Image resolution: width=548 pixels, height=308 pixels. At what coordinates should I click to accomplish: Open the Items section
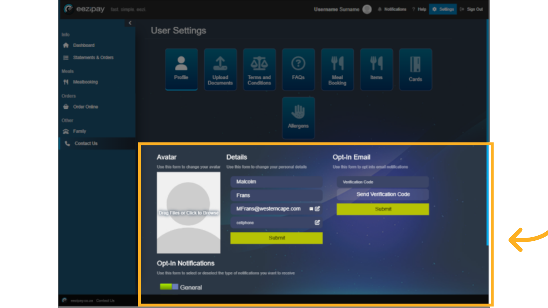click(376, 69)
